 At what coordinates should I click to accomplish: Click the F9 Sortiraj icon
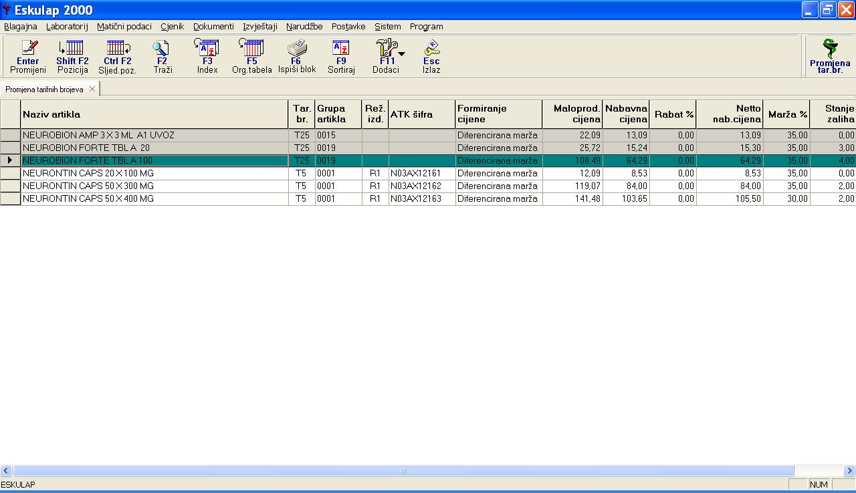pos(341,56)
